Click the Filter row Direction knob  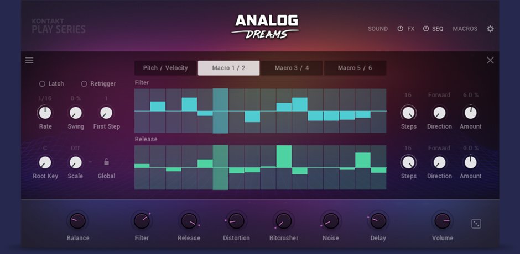pos(439,113)
